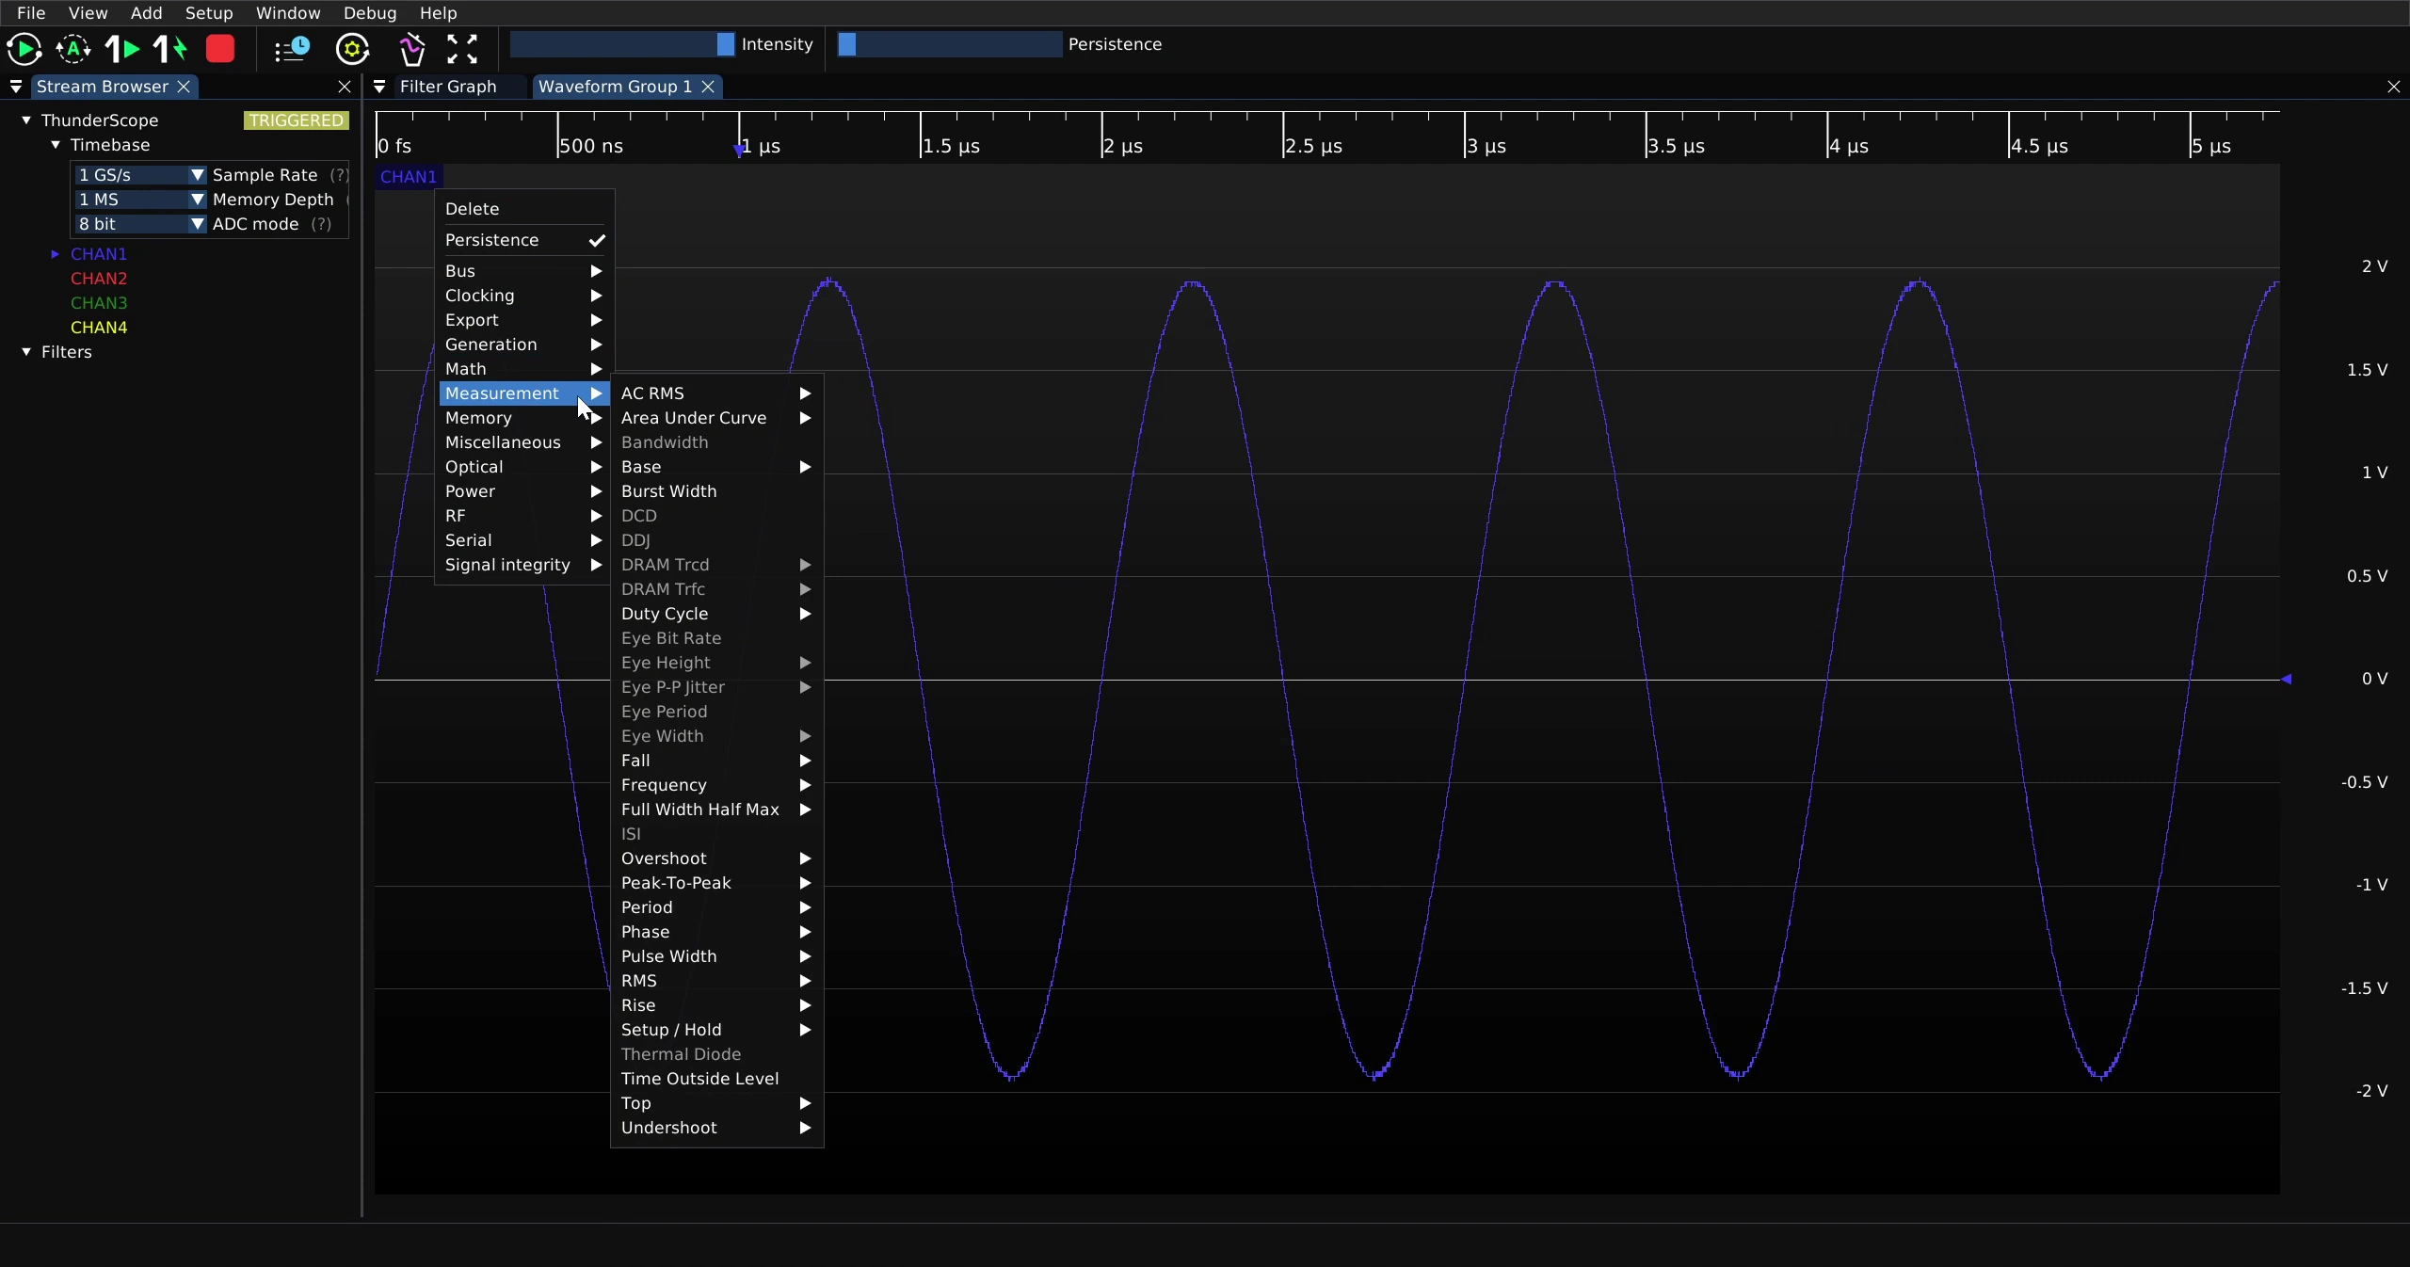Click the CHAN1 label on the waveform

409,177
